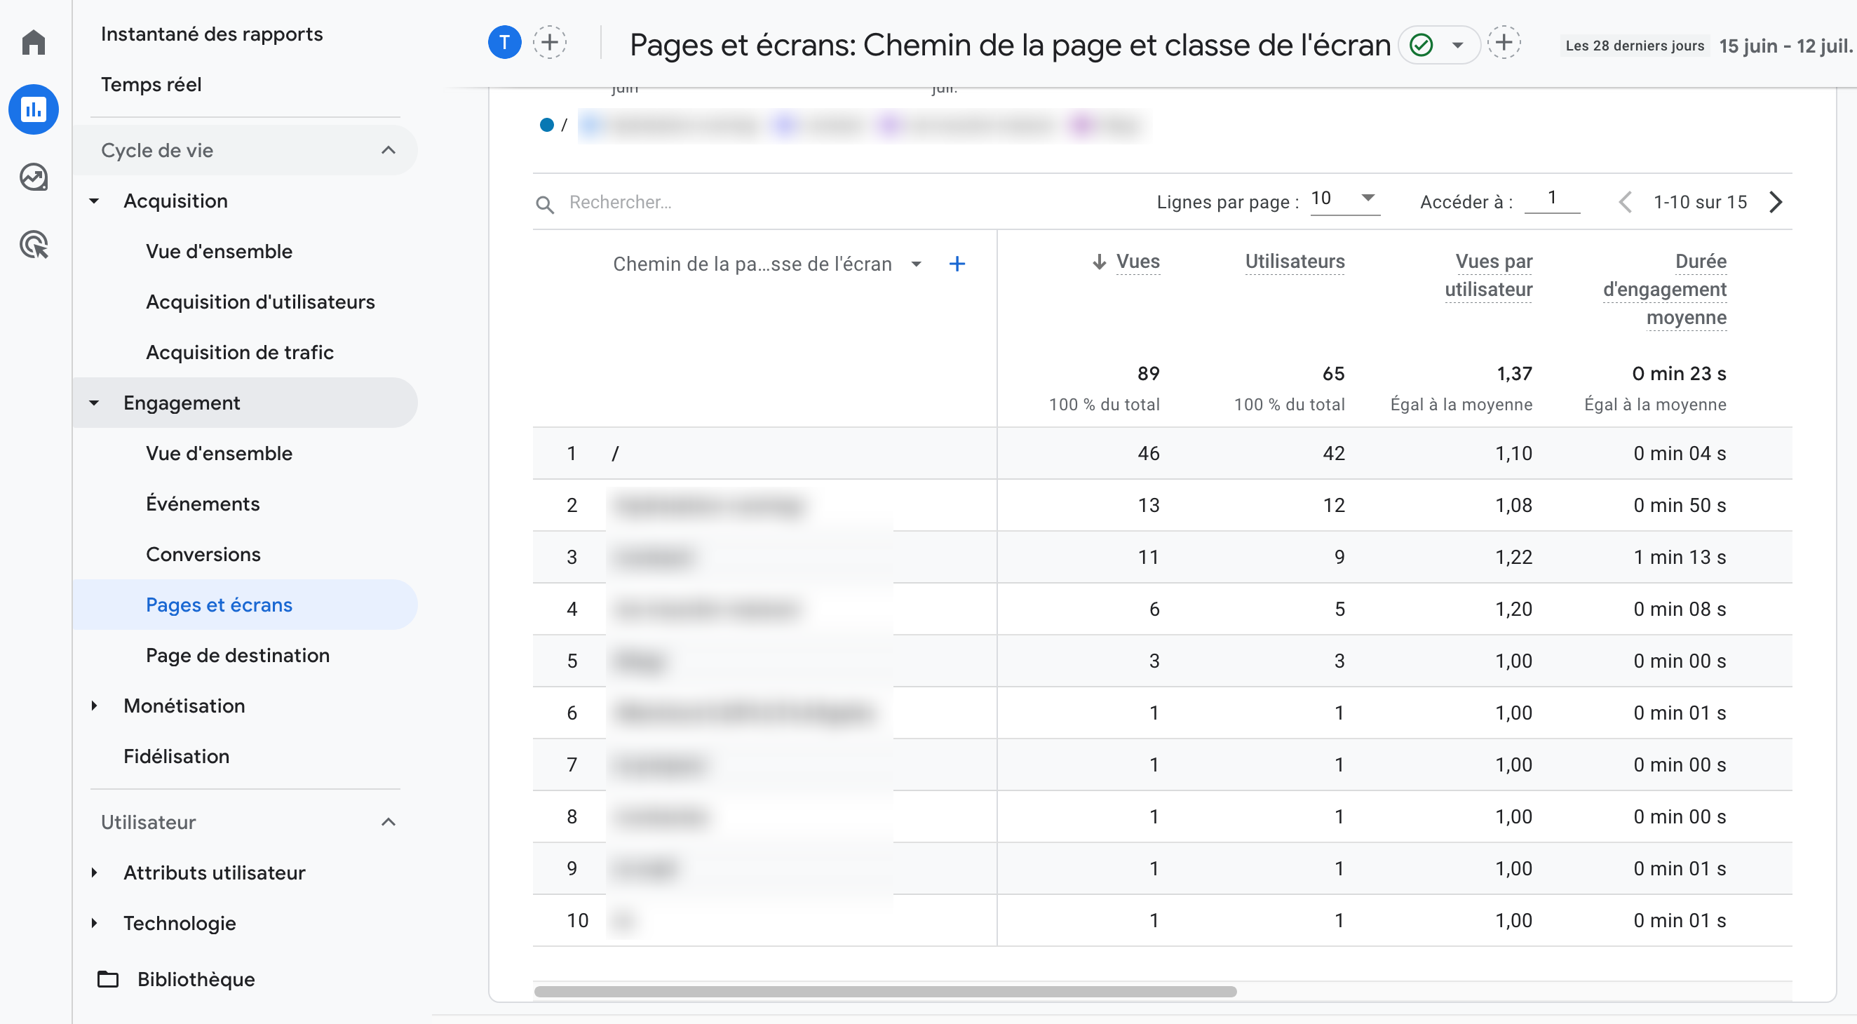Open the Home page icon
This screenshot has width=1857, height=1024.
34,43
